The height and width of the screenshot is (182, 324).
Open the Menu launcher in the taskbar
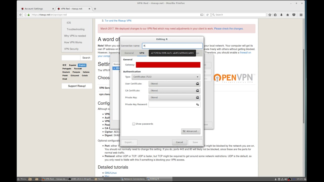pos(22,179)
